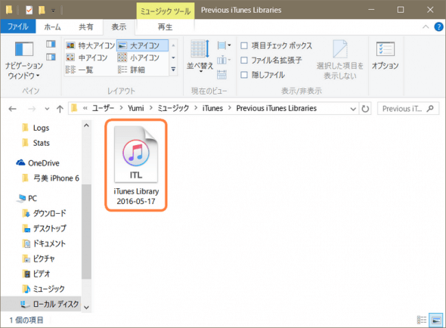Select 特大アイコン layout
The width and height of the screenshot is (446, 328).
[90, 45]
